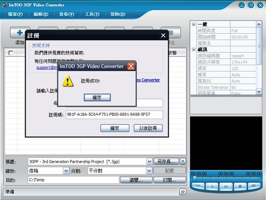266x200 pixels.
Task: Click the help icon in the status bar
Action: pos(183,192)
